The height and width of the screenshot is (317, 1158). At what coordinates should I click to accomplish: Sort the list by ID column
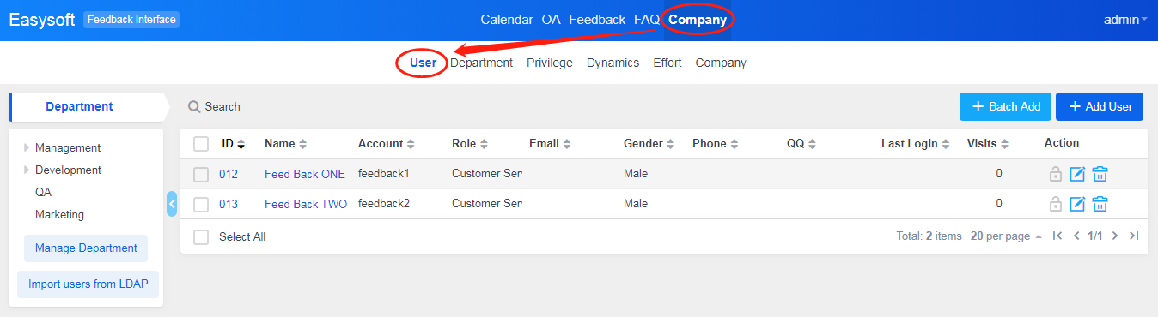click(233, 144)
